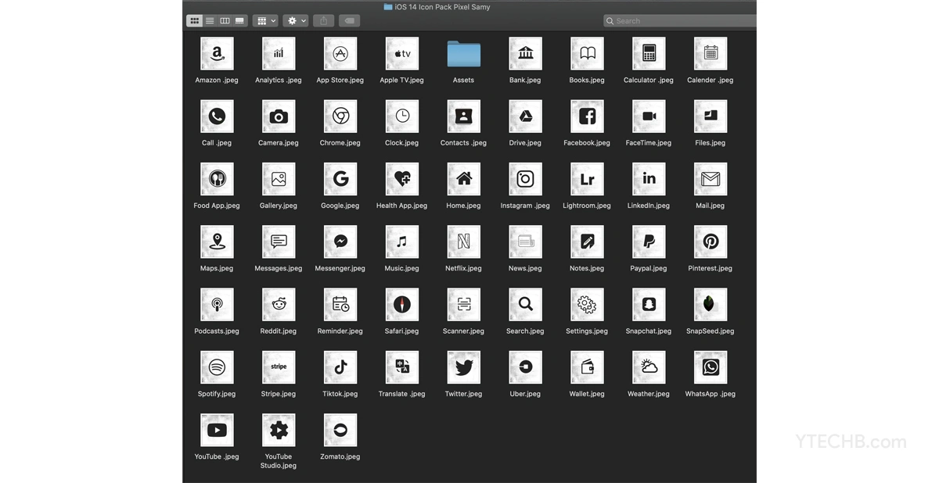The height and width of the screenshot is (483, 939).
Task: Click the Contacts .jpeg icon
Action: 464,116
